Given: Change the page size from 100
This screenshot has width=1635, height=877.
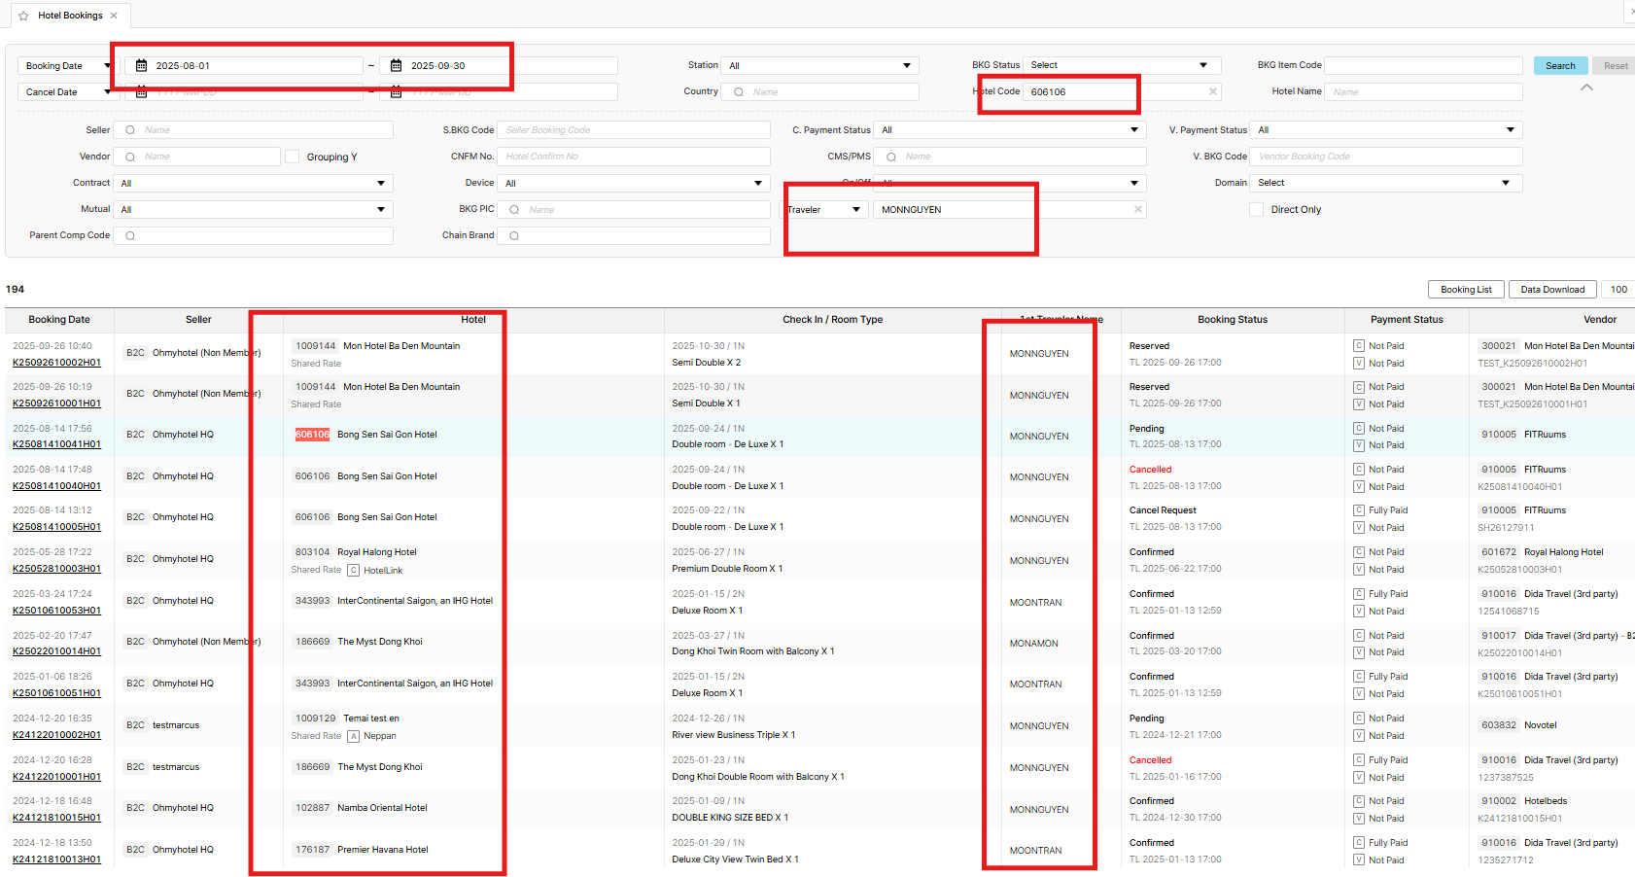Looking at the screenshot, I should click(1618, 290).
